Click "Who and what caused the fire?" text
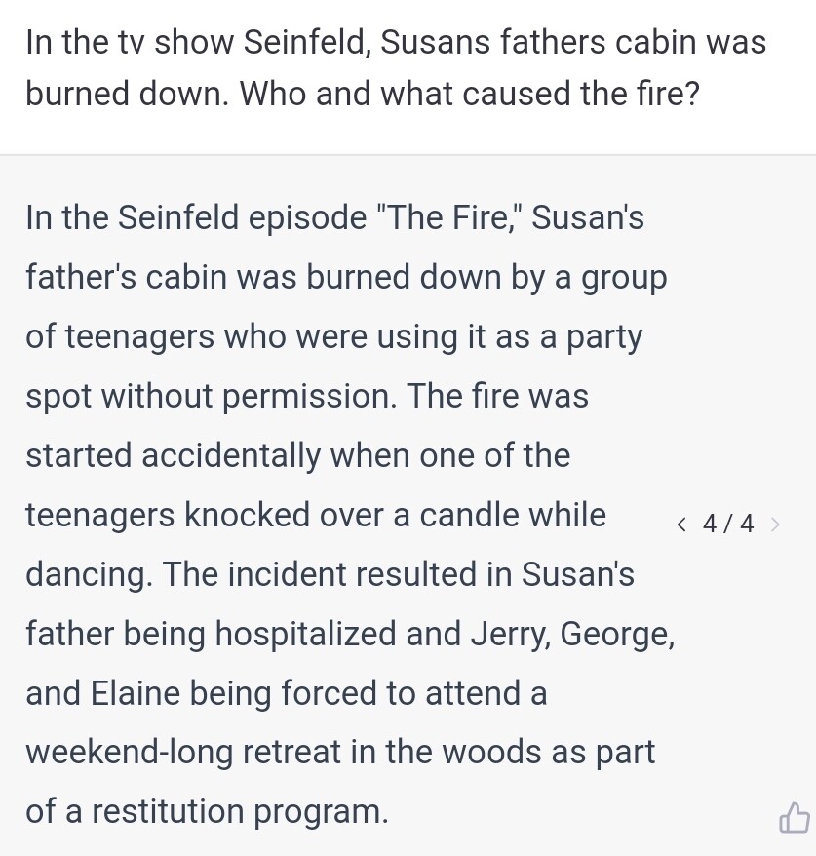The image size is (816, 856). pos(470,94)
